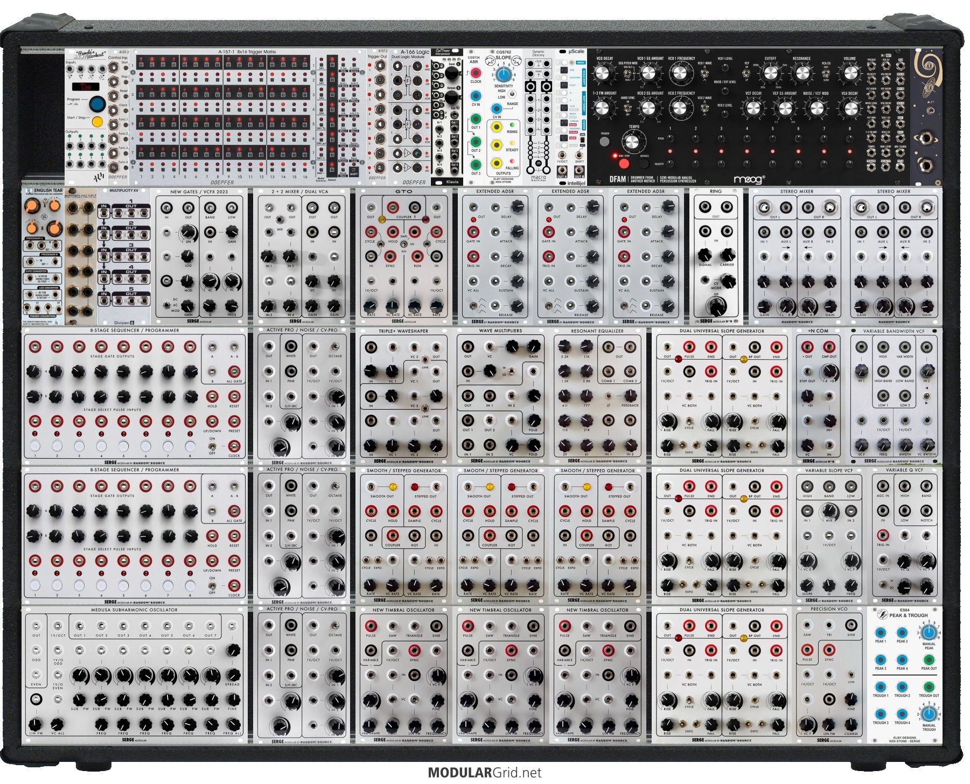The width and height of the screenshot is (970, 784).
Task: Click the Semi knob on Klavis CalTrans
Action: coord(452,74)
